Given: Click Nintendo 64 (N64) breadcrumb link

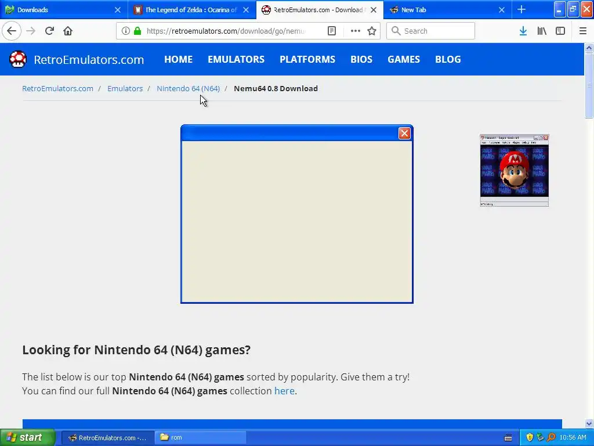Looking at the screenshot, I should coord(189,88).
